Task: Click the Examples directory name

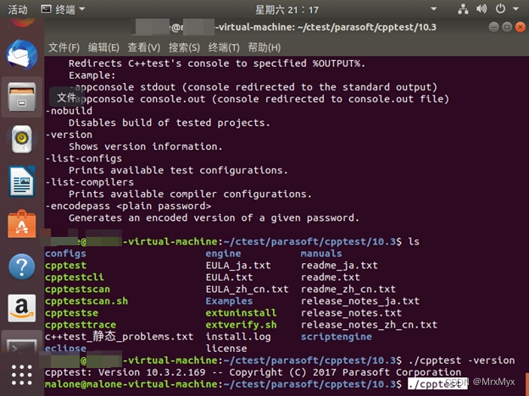Action: tap(229, 301)
